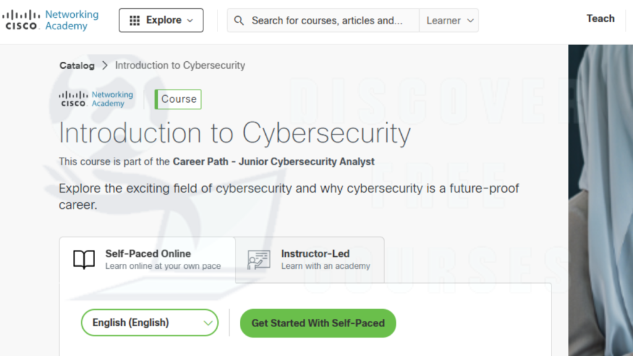Open Career Path Junior Cybersecurity Analyst link
Viewport: 633px width, 356px height.
click(x=274, y=161)
